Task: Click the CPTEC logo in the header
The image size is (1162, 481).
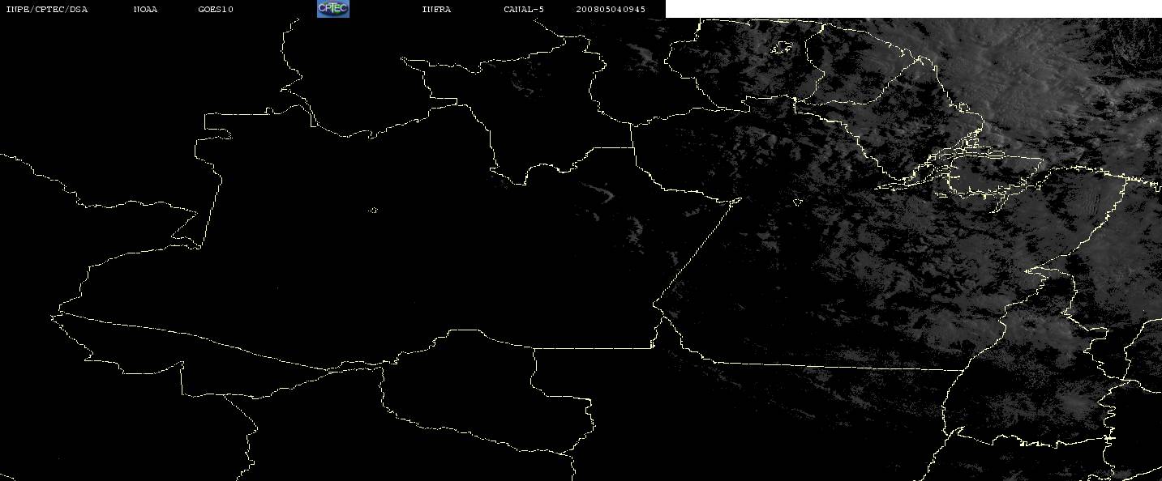Action: (x=332, y=9)
